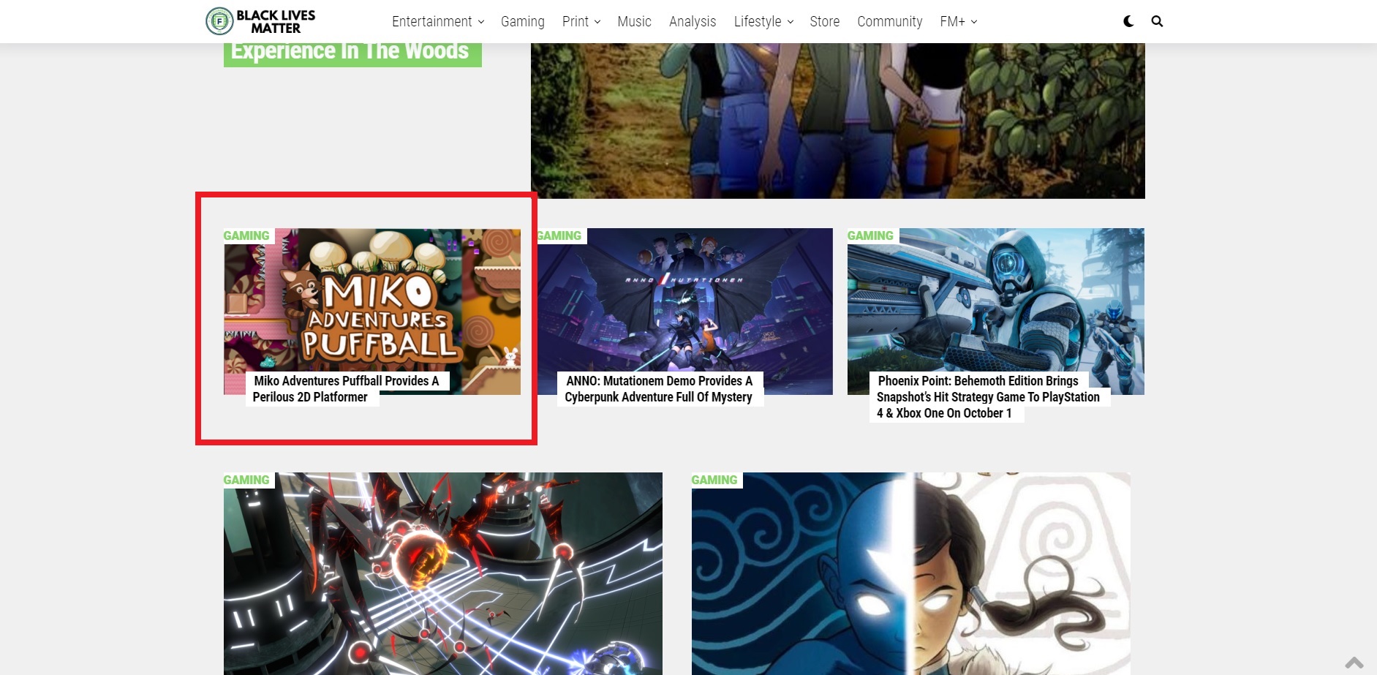Image resolution: width=1377 pixels, height=675 pixels.
Task: Toggle dark mode with the moon icon
Action: click(1128, 21)
